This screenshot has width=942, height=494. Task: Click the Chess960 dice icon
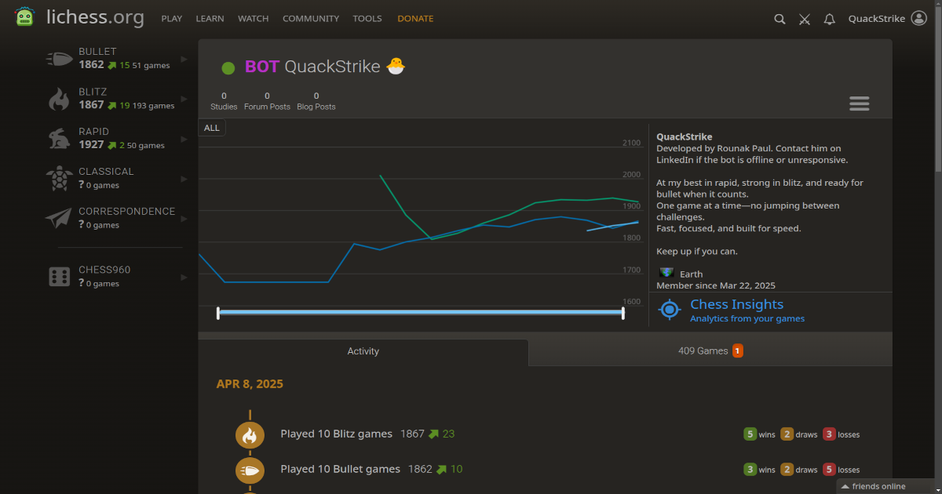(x=59, y=276)
